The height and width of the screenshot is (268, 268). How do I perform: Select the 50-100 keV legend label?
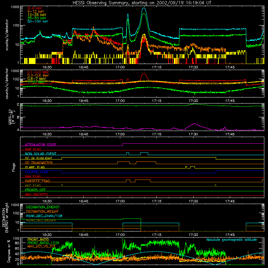[x=38, y=21]
